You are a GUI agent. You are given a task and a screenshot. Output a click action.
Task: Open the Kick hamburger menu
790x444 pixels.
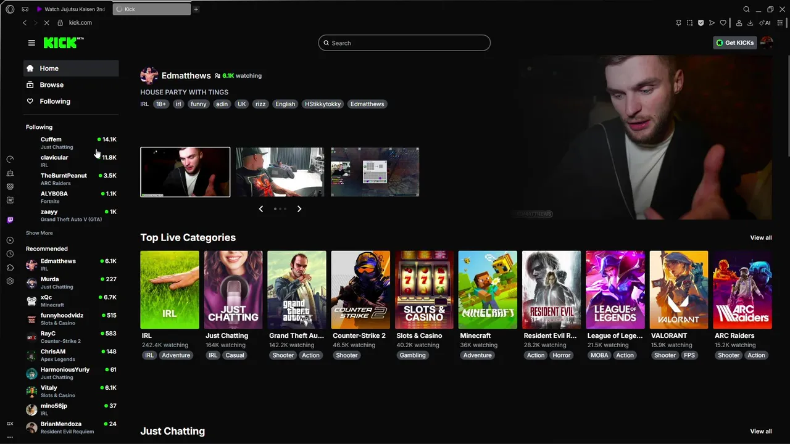pyautogui.click(x=31, y=43)
